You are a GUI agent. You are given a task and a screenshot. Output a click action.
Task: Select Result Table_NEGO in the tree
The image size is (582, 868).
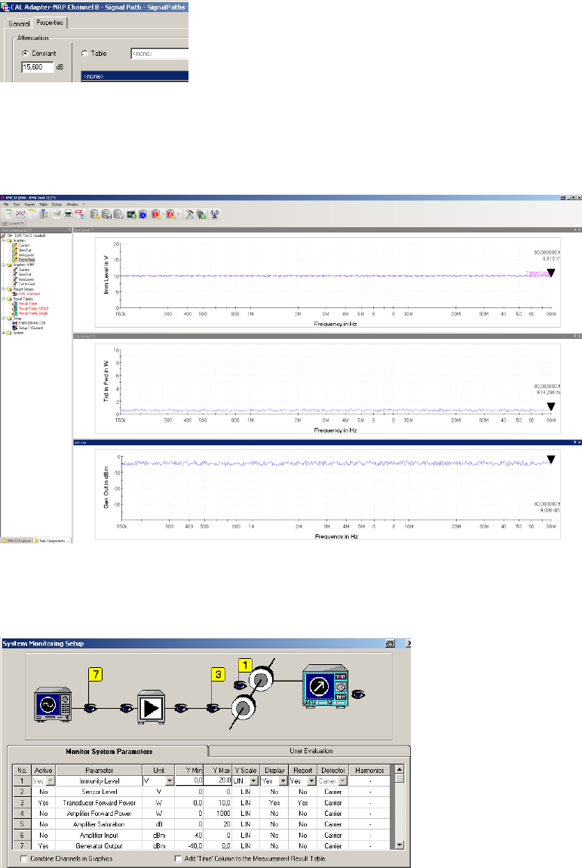34,309
